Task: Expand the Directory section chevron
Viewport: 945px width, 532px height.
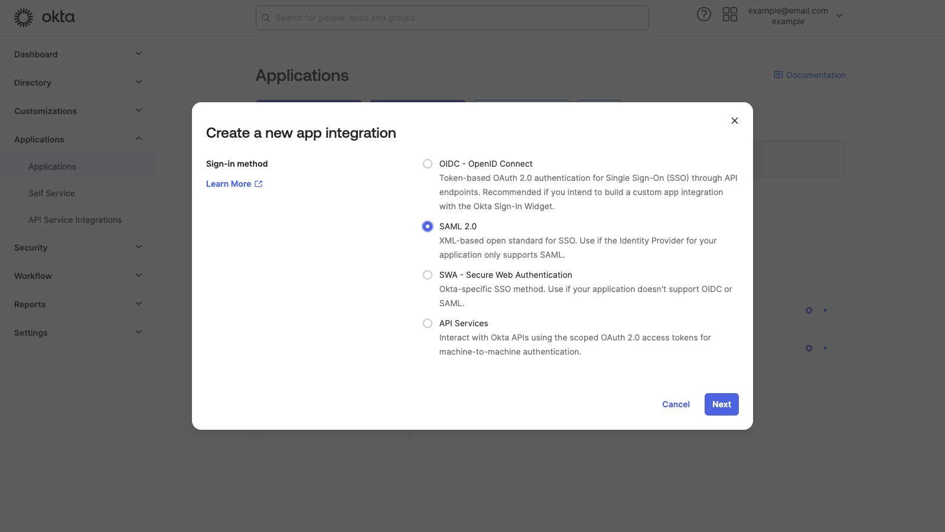Action: (x=139, y=82)
